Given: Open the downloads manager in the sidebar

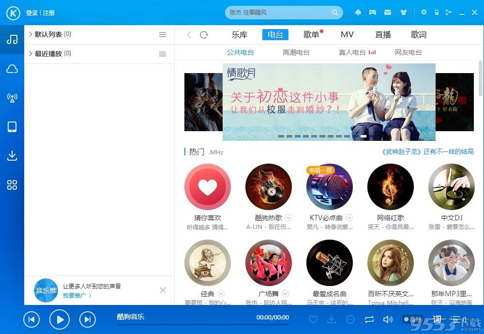Looking at the screenshot, I should 12,156.
